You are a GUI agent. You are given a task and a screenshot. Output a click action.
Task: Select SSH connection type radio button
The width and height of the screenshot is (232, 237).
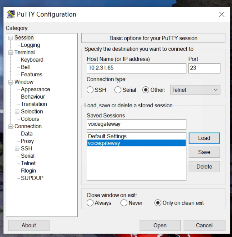[90, 90]
